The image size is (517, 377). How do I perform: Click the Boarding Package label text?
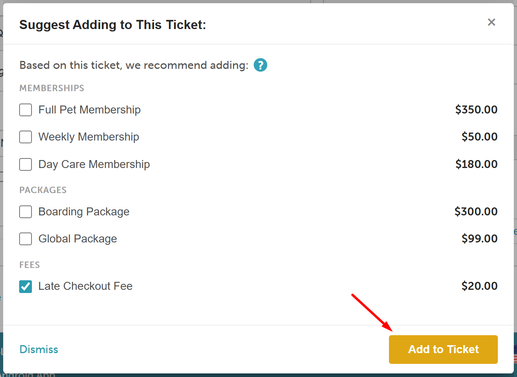click(x=84, y=212)
